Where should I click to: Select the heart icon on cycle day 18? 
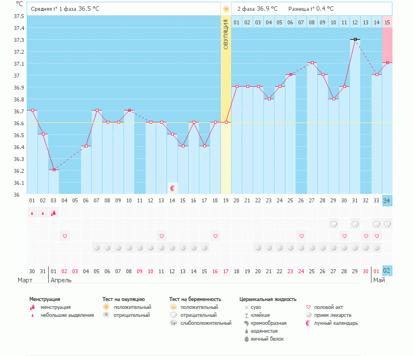[215, 236]
